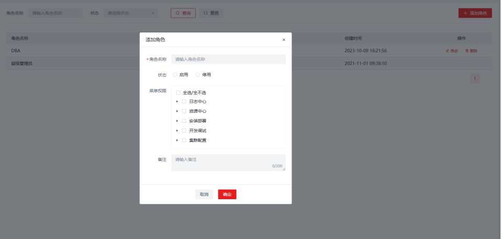Select the 停用 status radio button

pyautogui.click(x=198, y=75)
